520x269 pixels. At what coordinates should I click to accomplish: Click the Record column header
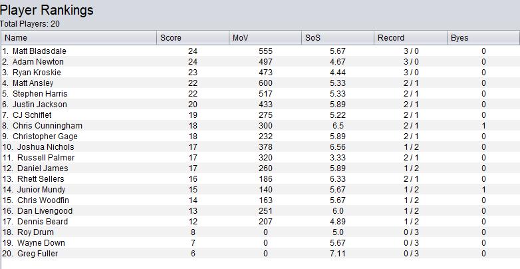pos(411,38)
